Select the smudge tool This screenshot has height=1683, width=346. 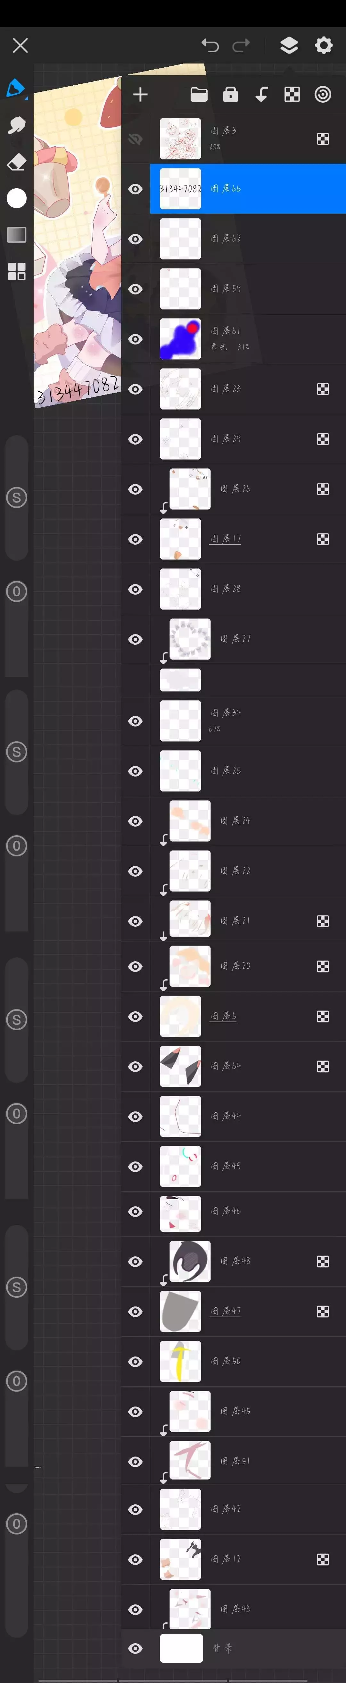click(16, 125)
